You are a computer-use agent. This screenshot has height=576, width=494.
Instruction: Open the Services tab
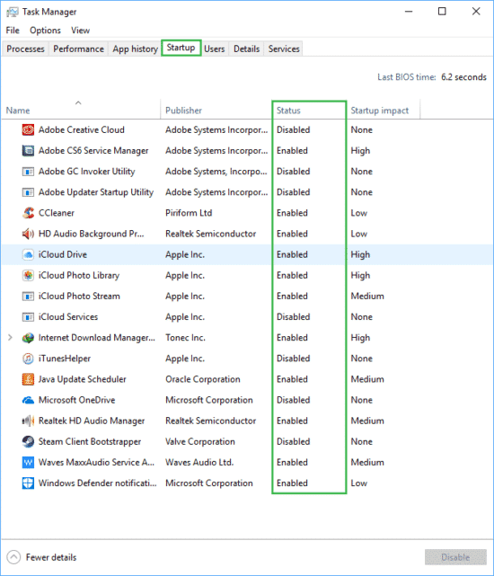[x=284, y=49]
